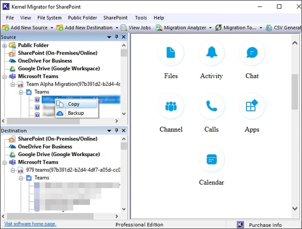Open Source panel options dropdown arrow
Image resolution: width=302 pixels, height=229 pixels.
click(x=109, y=37)
